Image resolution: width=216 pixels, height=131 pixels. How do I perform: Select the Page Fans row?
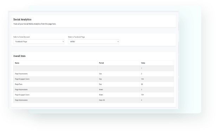(94, 84)
